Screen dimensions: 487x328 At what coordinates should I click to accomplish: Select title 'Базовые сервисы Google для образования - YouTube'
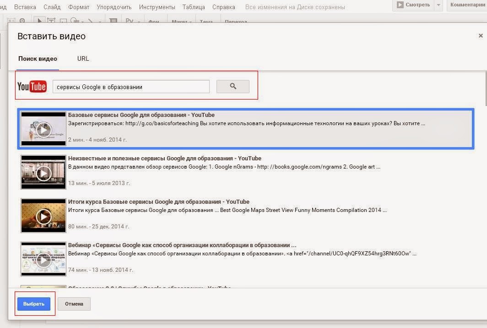[141, 115]
